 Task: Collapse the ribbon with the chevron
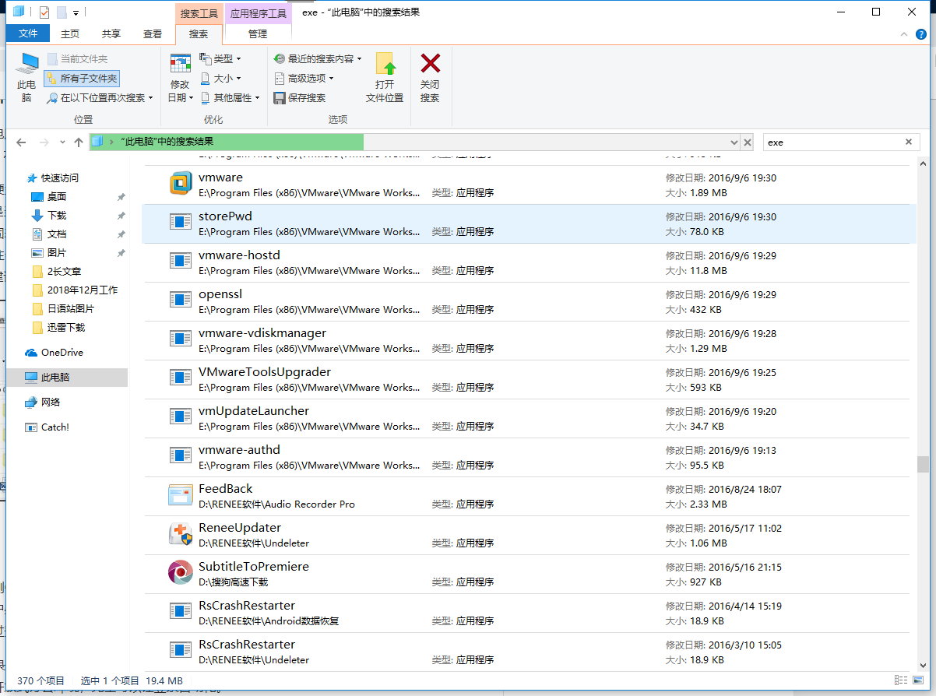(x=903, y=34)
